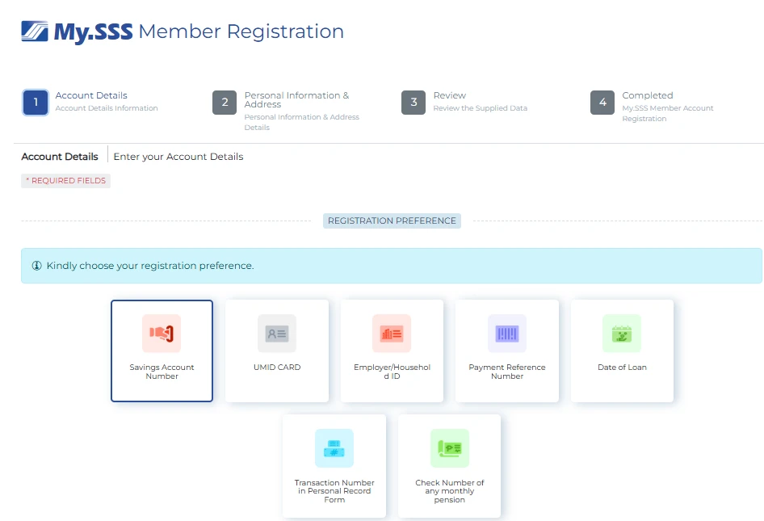Click the Employer/Household ID building icon
The width and height of the screenshot is (764, 521).
tap(392, 334)
